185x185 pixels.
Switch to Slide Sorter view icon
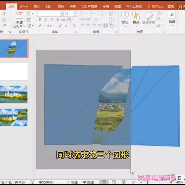[x=114, y=182]
